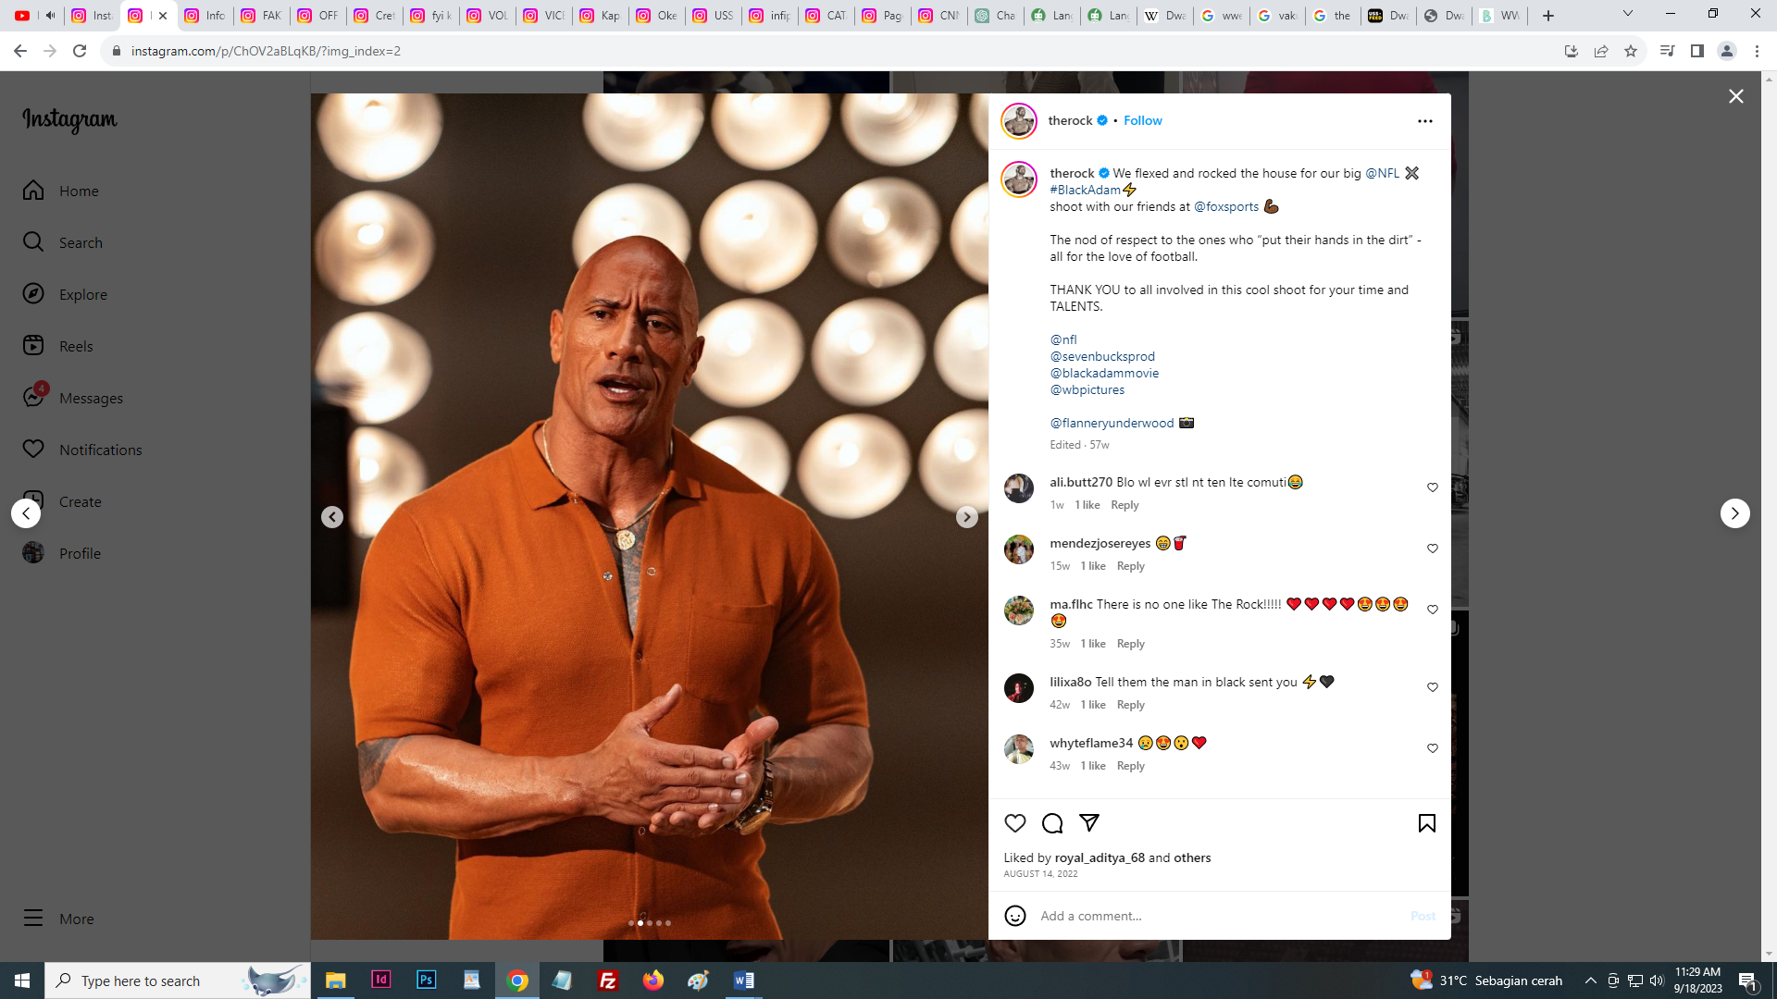Open Explore in Instagram sidebar

click(65, 294)
